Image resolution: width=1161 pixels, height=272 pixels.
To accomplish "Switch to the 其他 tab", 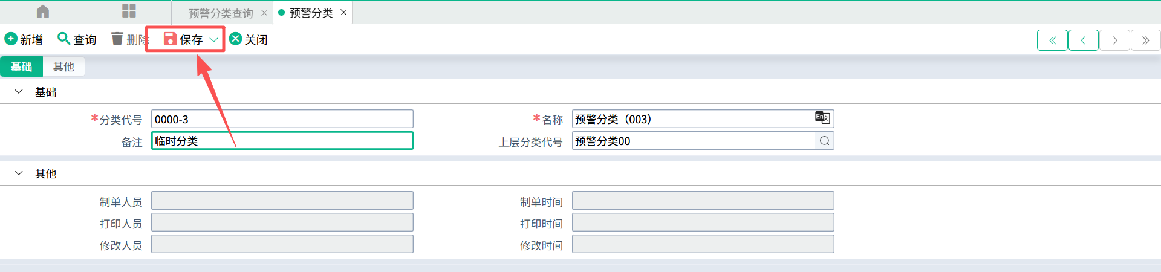I will [63, 66].
